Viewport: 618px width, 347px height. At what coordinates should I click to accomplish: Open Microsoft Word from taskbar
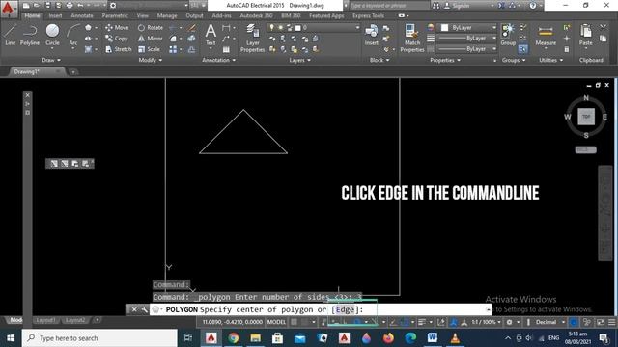433,338
